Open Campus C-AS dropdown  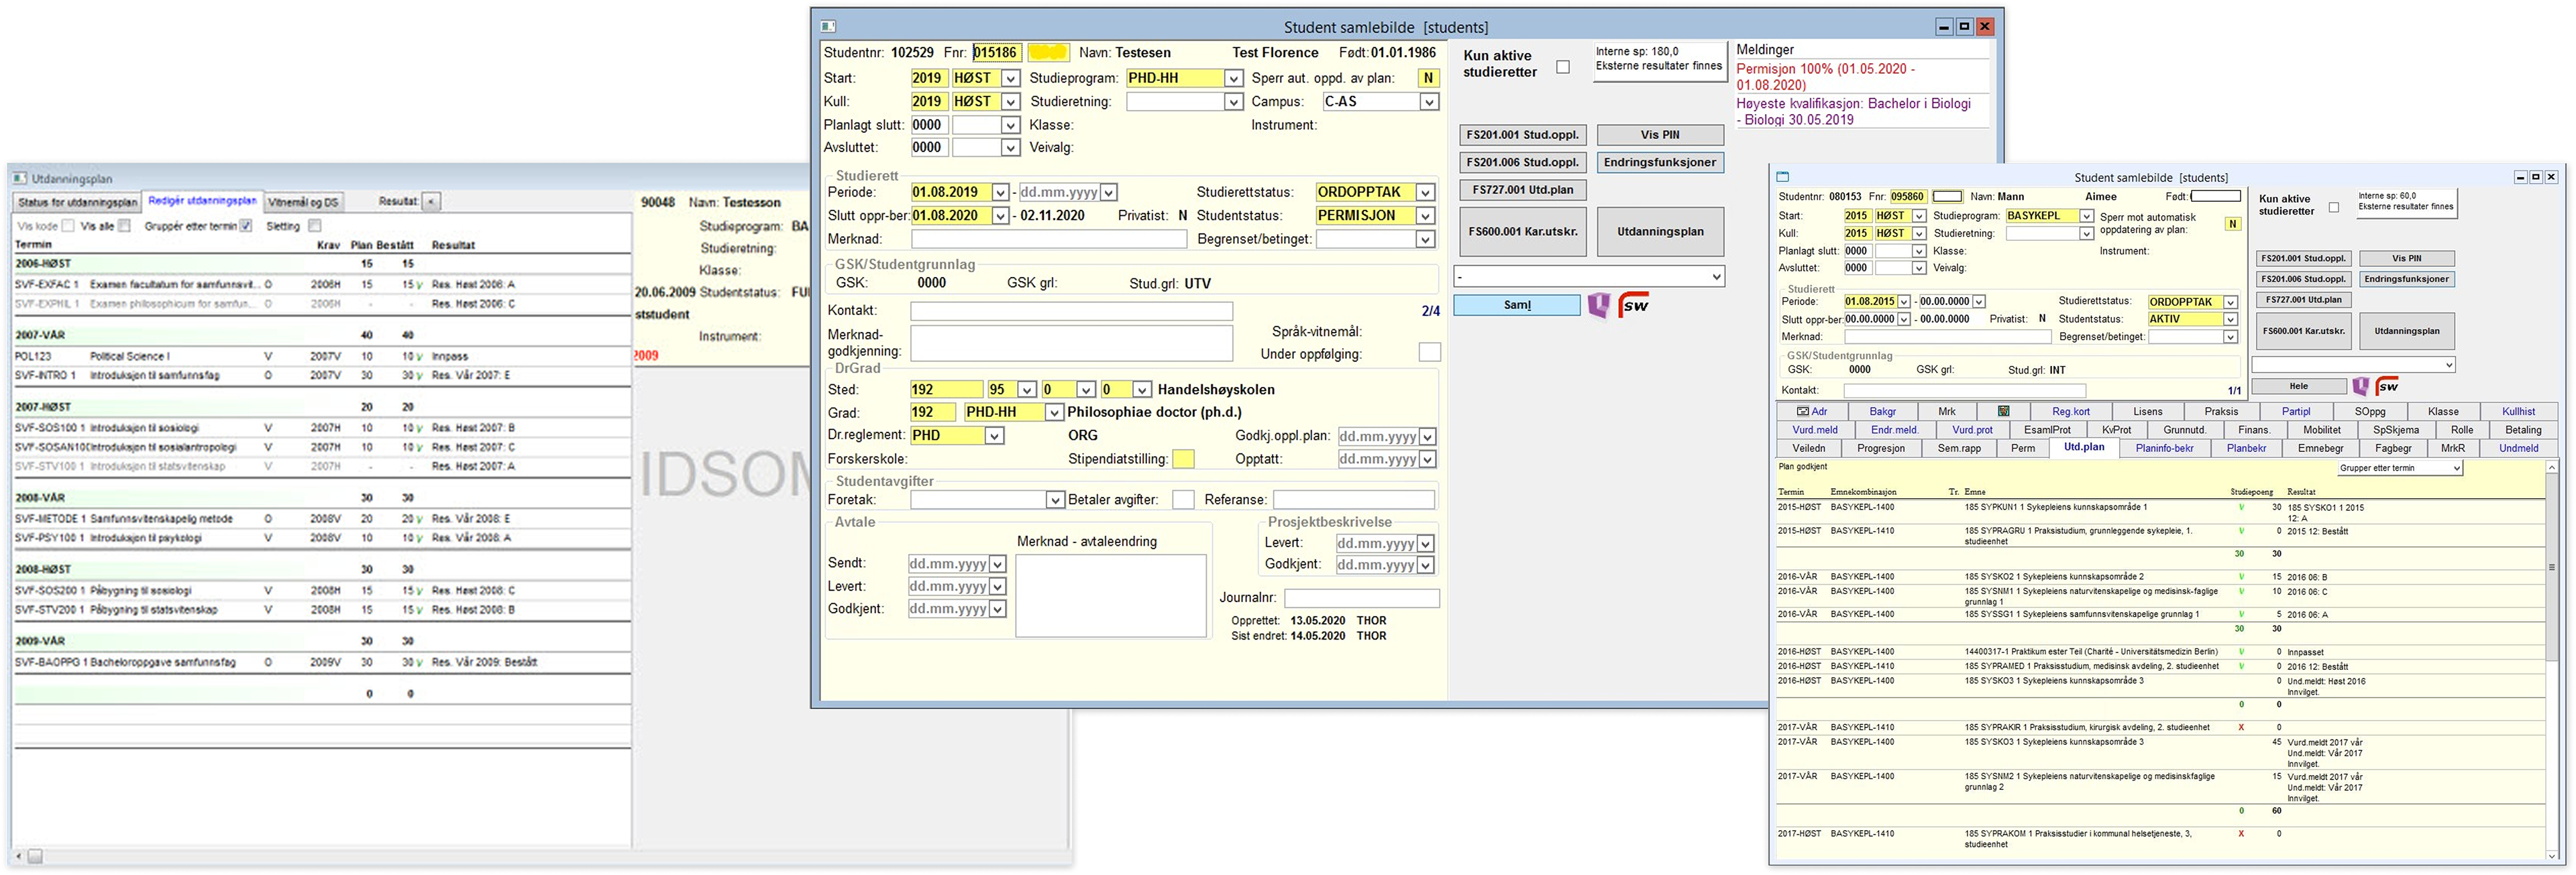pos(1429,102)
